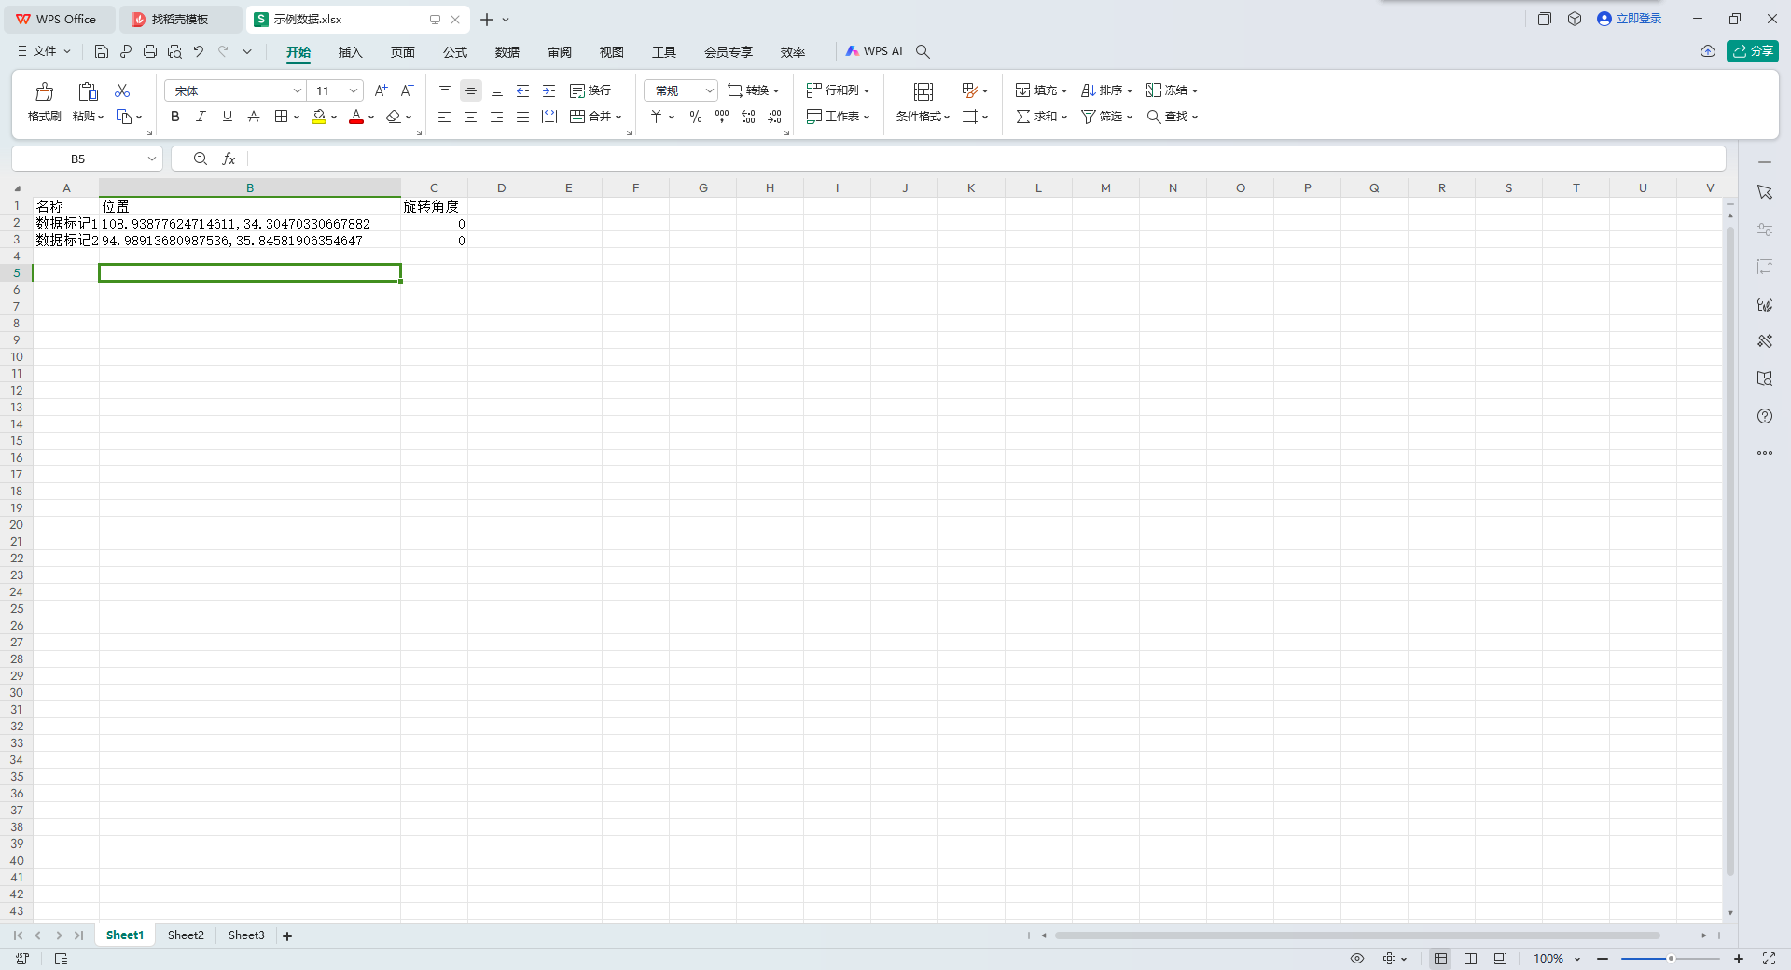The width and height of the screenshot is (1791, 970).
Task: Click cell B2 containing 108.93877624714611
Action: click(x=250, y=224)
